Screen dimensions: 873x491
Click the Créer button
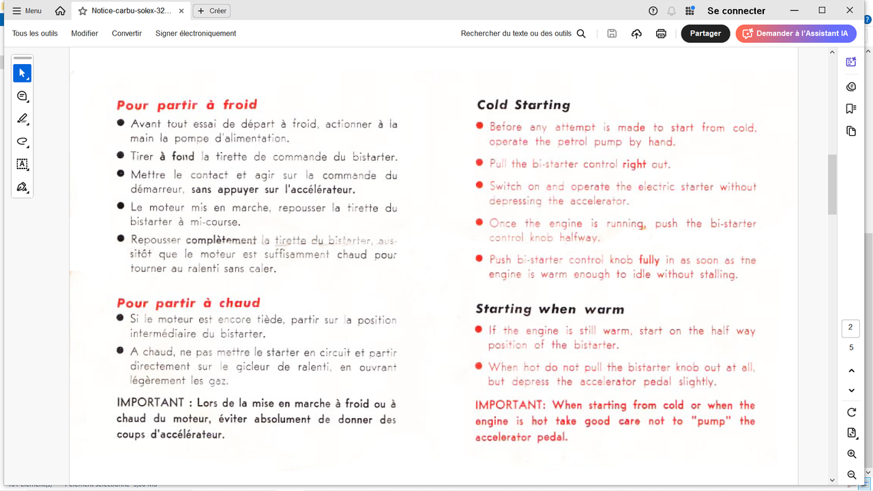pos(211,11)
